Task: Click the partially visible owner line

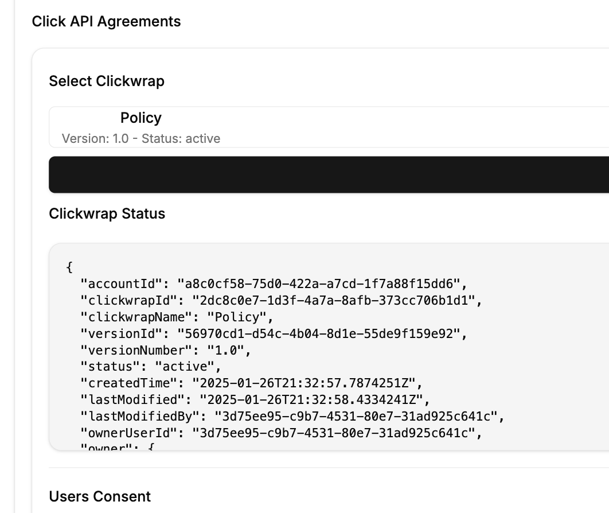Action: (118, 447)
